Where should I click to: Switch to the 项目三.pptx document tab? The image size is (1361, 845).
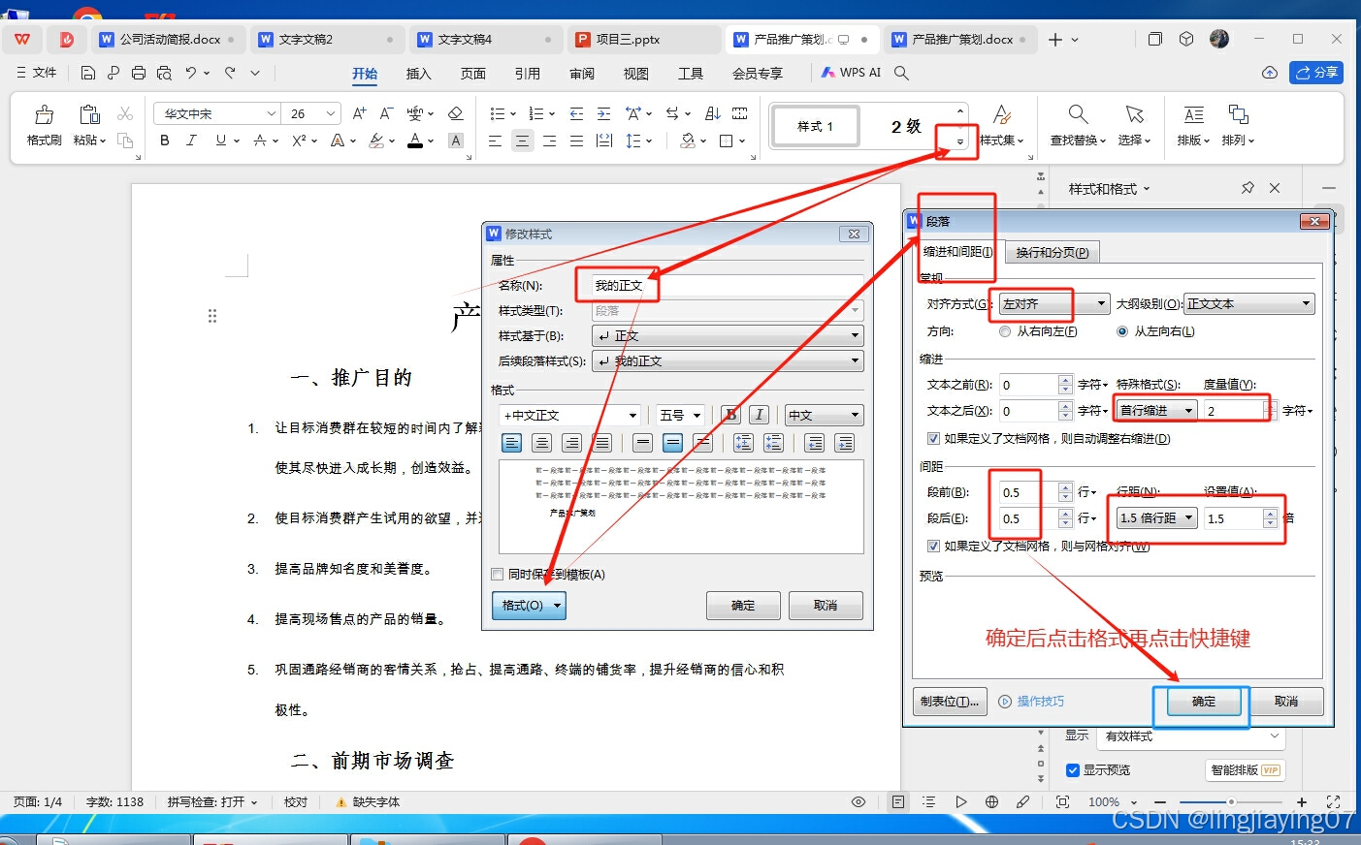[644, 40]
